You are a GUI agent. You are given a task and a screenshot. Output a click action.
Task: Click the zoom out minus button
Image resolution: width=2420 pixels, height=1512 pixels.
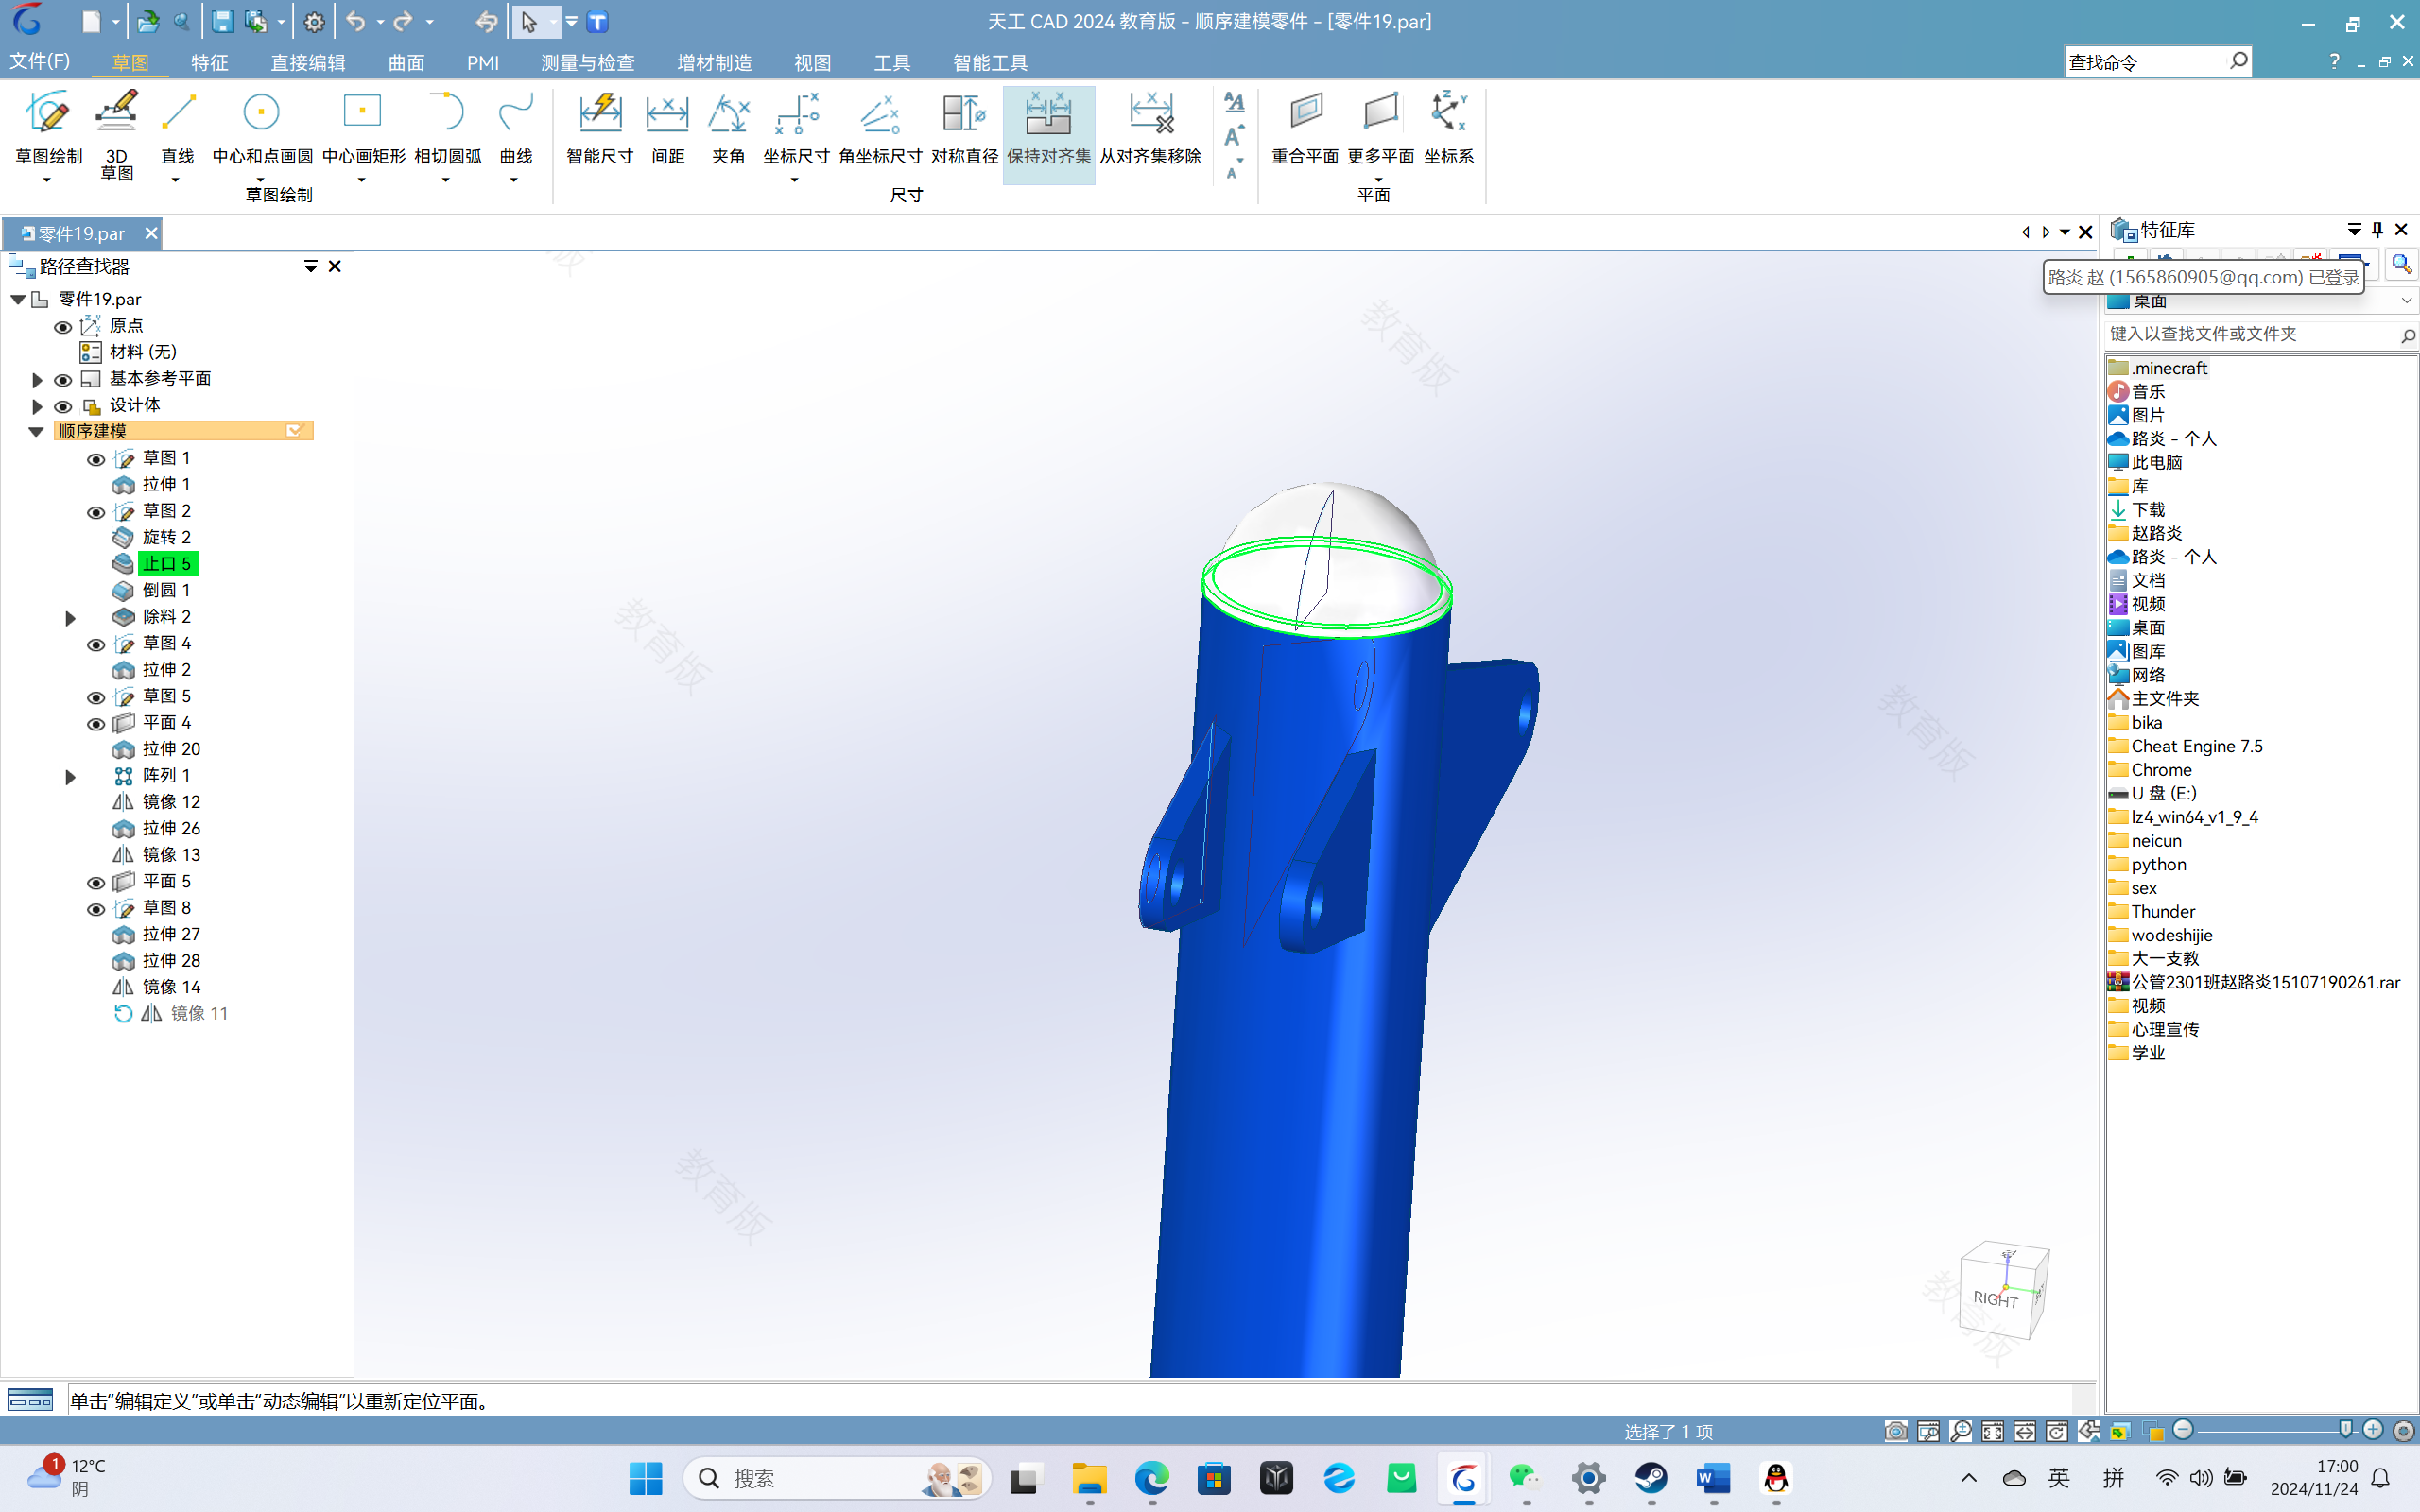(2183, 1430)
